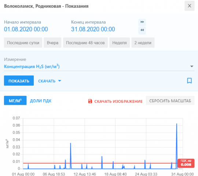
Task: Click СБРОСИТЬ МАСШТАБ button
Action: [x=170, y=100]
